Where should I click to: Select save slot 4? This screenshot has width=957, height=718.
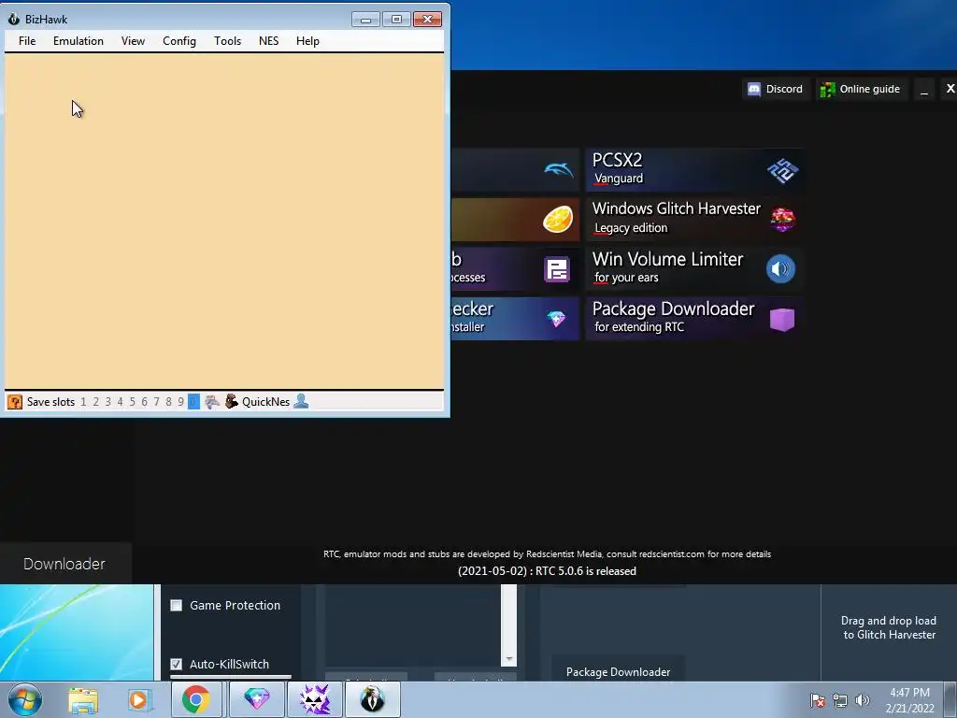coord(121,402)
